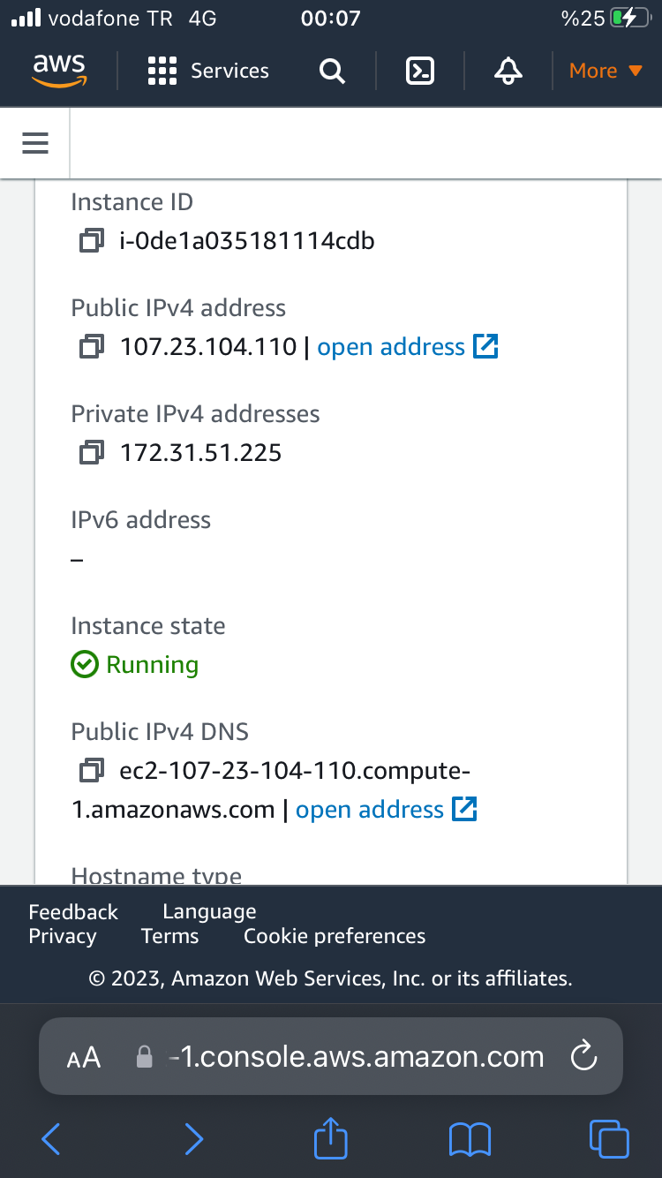
Task: Copy the Public IPv4 DNS name
Action: pyautogui.click(x=91, y=770)
